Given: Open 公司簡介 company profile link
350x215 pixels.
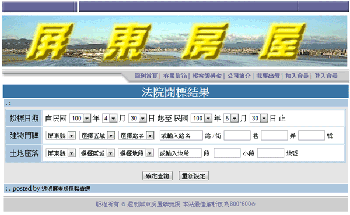Looking at the screenshot, I should pyautogui.click(x=239, y=76).
